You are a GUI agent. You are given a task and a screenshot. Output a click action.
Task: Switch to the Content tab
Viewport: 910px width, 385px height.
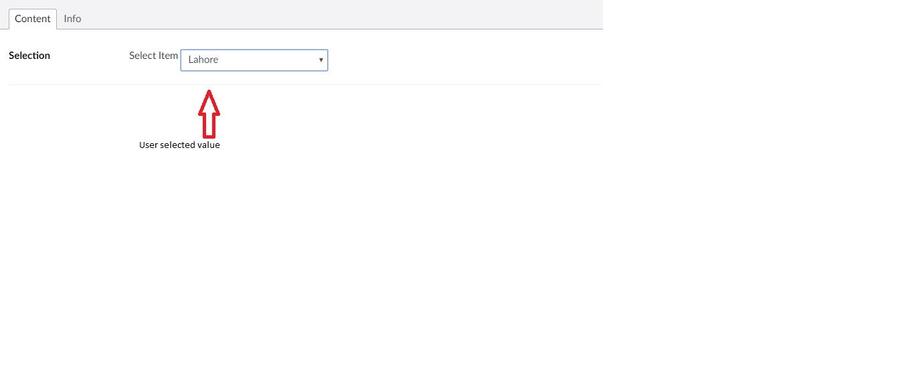(x=32, y=19)
